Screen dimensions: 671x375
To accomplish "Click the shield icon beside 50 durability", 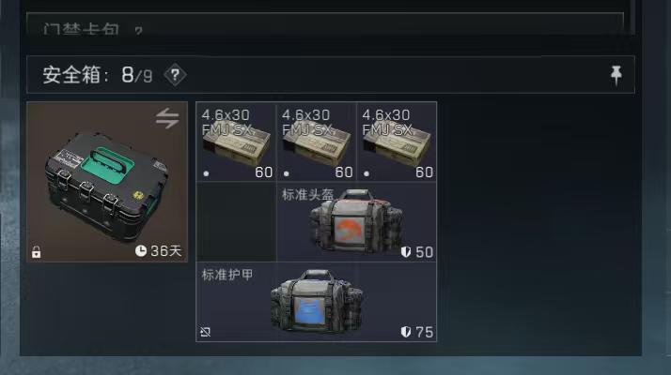I will pos(406,252).
